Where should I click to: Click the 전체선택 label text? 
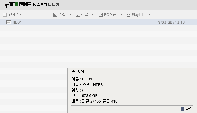click(x=16, y=15)
